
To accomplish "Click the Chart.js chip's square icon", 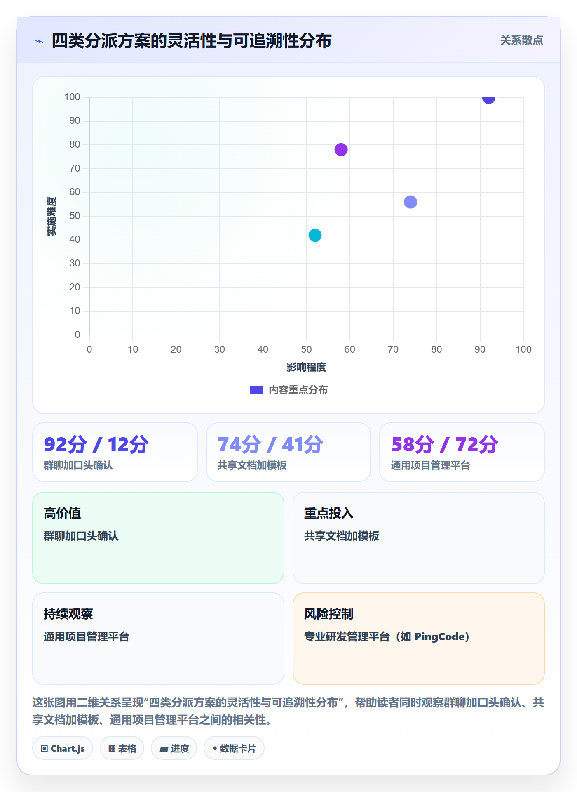I will [x=45, y=749].
